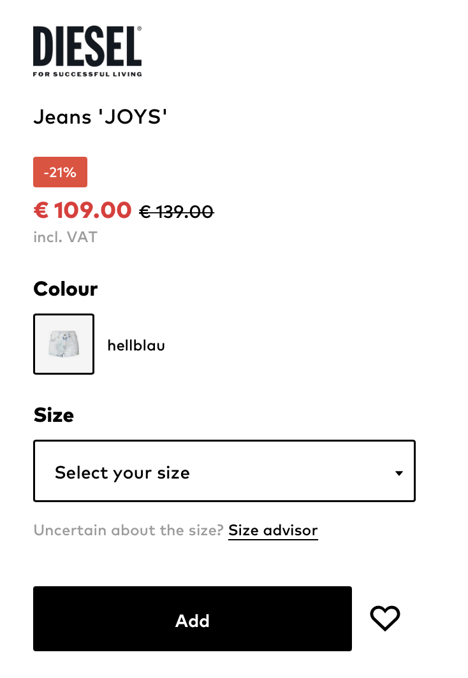This screenshot has width=468, height=678.
Task: Open the 'Select your size' dropdown
Action: pos(224,471)
